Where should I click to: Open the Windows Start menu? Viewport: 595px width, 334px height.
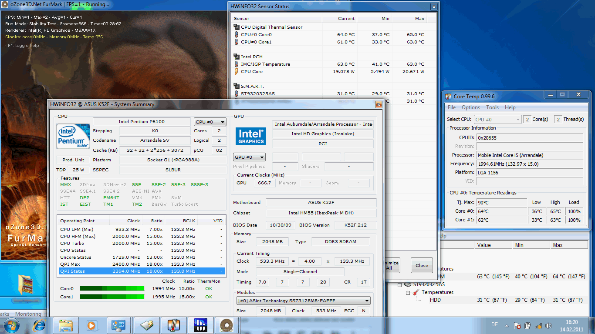coord(11,325)
